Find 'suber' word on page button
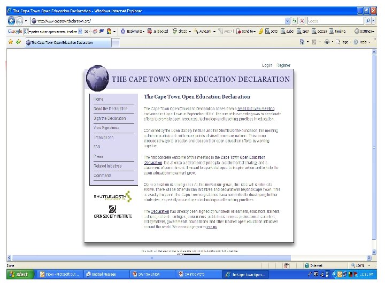Viewport: 385px width, 289px height. click(x=287, y=31)
